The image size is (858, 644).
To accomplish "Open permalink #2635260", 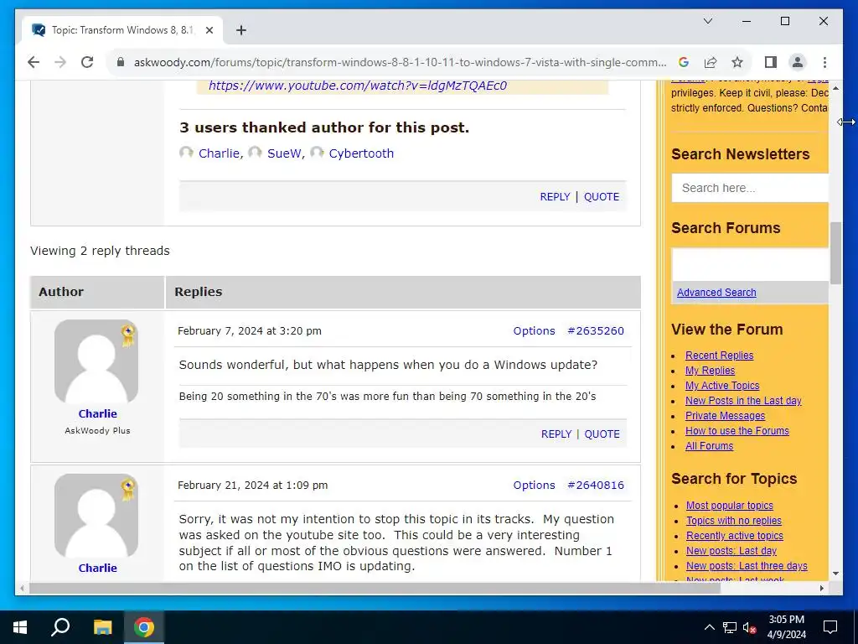I will click(x=596, y=330).
